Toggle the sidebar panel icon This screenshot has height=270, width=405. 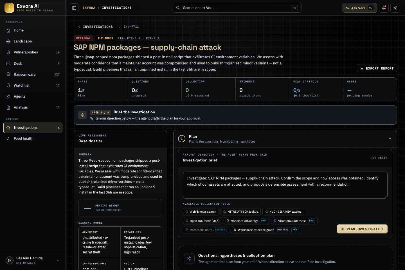point(74,8)
